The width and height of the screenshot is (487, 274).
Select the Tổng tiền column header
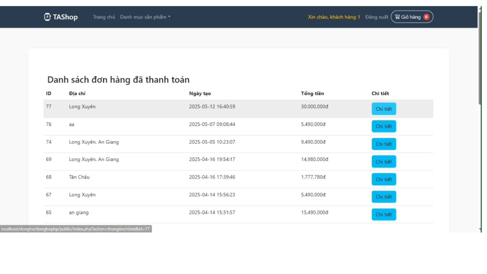tap(312, 93)
